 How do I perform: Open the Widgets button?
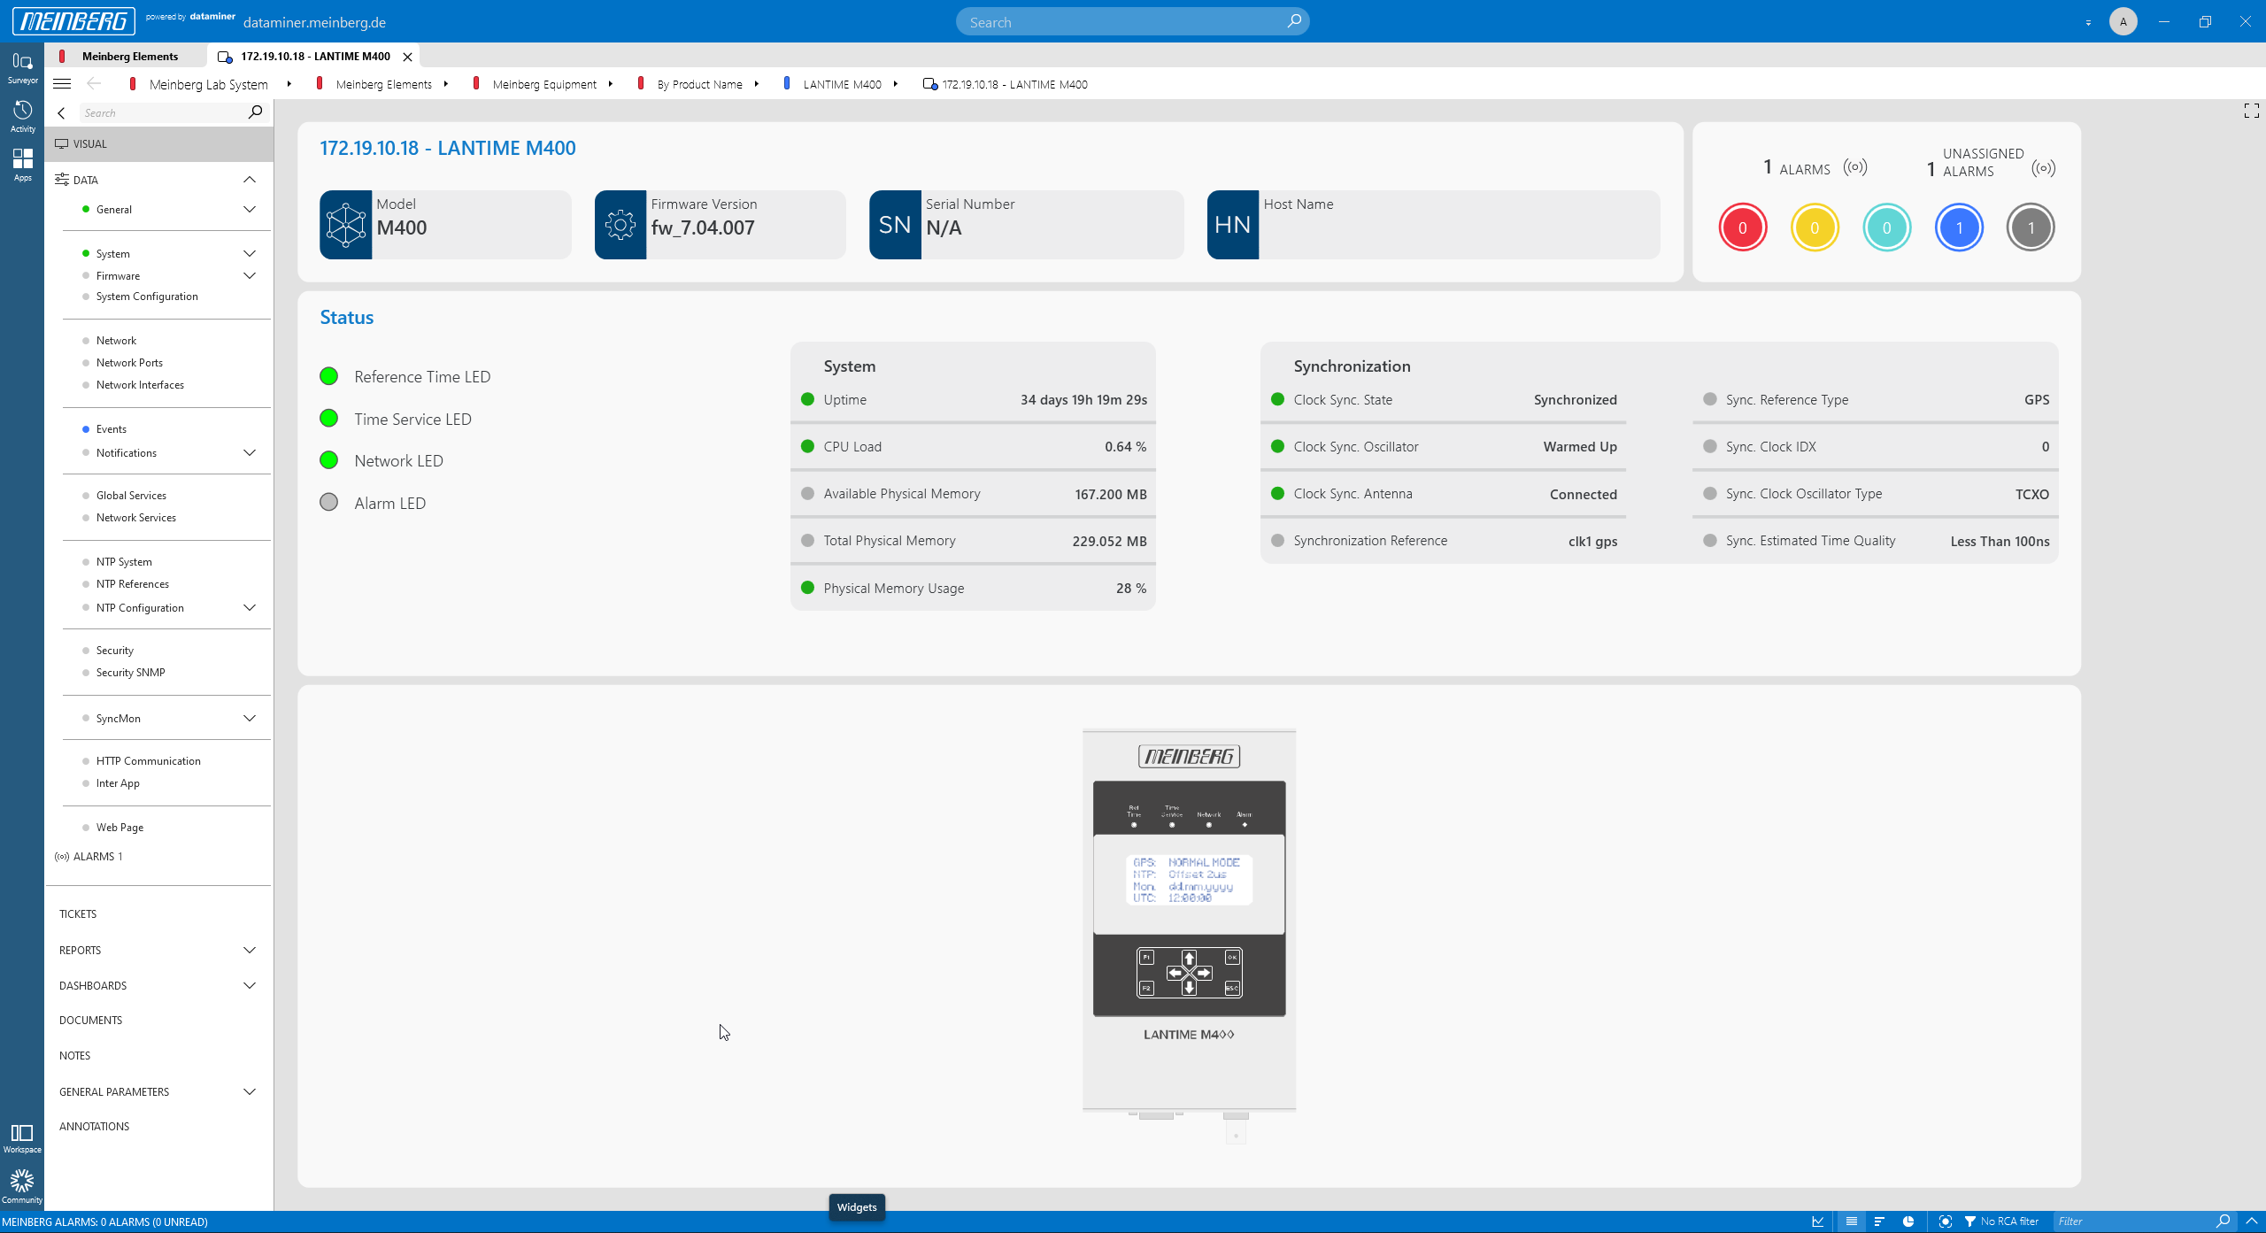click(x=857, y=1207)
